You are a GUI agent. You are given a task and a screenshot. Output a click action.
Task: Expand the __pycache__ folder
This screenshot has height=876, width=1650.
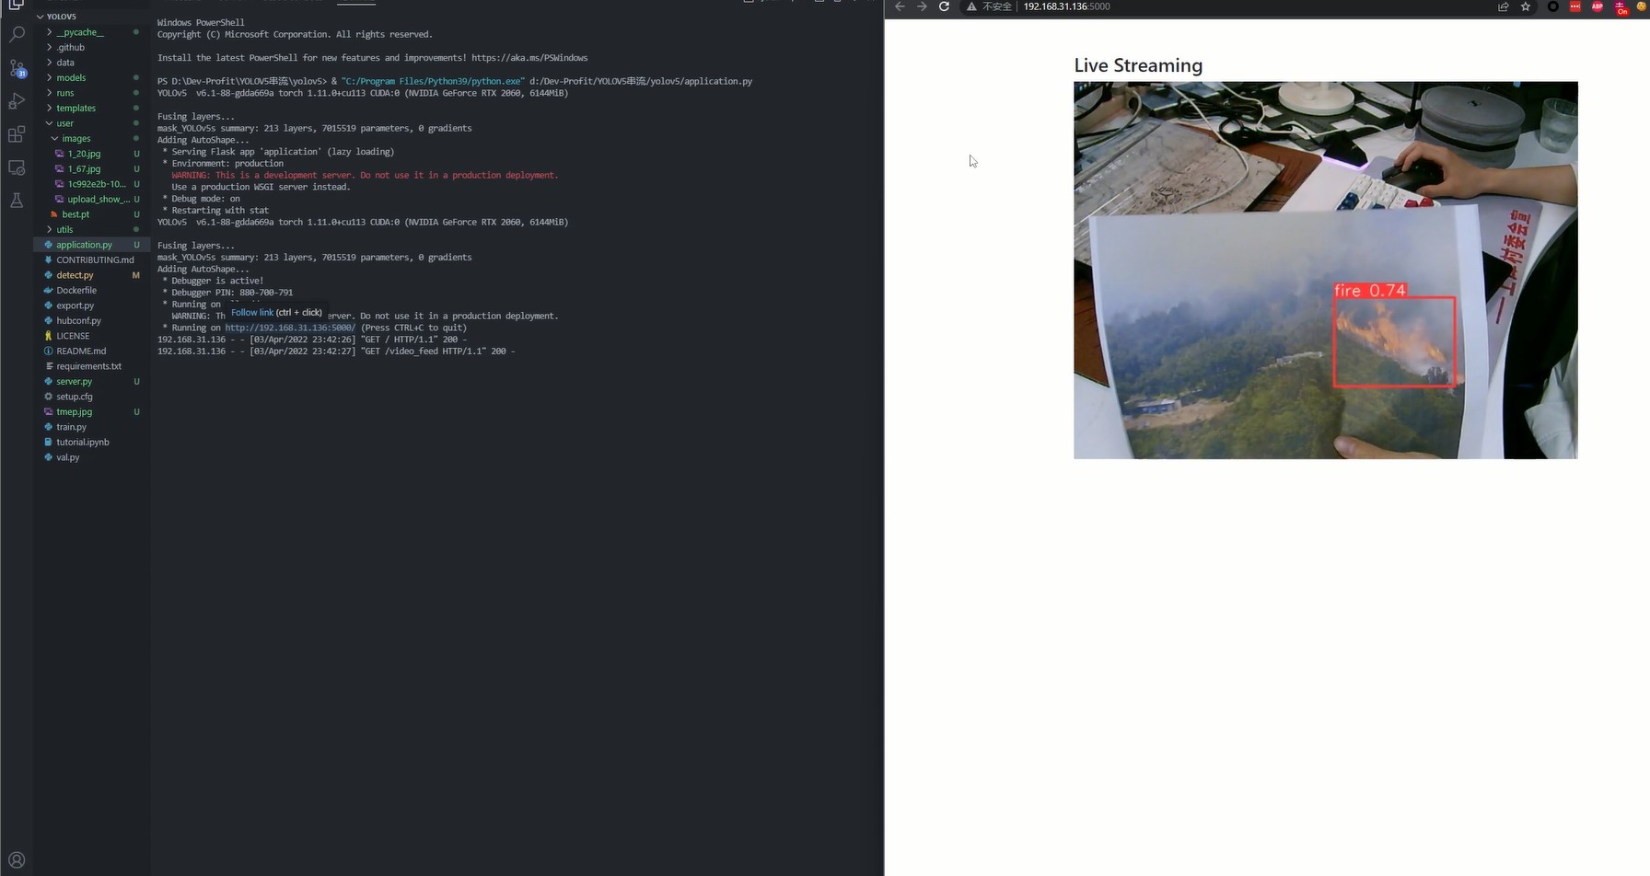pyautogui.click(x=92, y=32)
